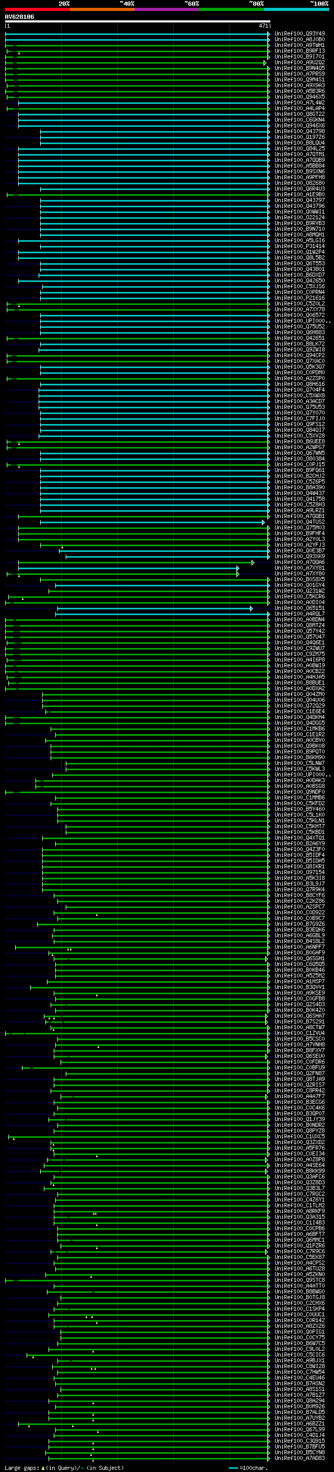Click the UniRef100_B9N4Q5 entry

tap(300, 68)
